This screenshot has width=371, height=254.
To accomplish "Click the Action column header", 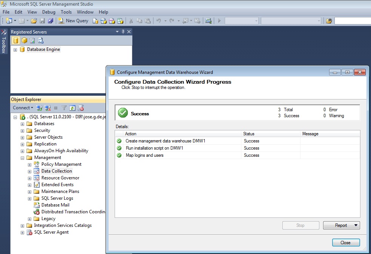I will [182, 134].
